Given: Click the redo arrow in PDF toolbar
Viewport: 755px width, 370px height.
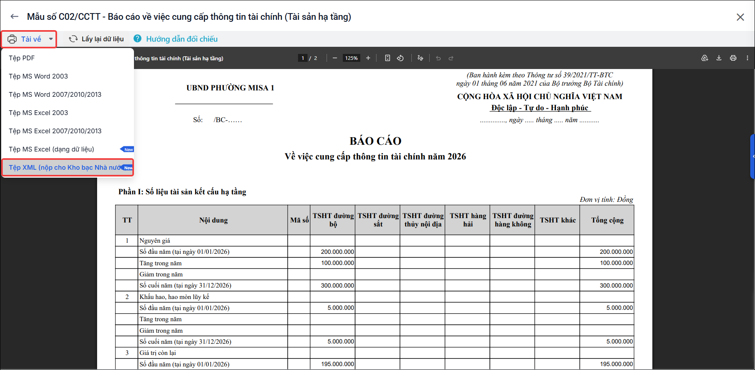Looking at the screenshot, I should click(x=451, y=58).
